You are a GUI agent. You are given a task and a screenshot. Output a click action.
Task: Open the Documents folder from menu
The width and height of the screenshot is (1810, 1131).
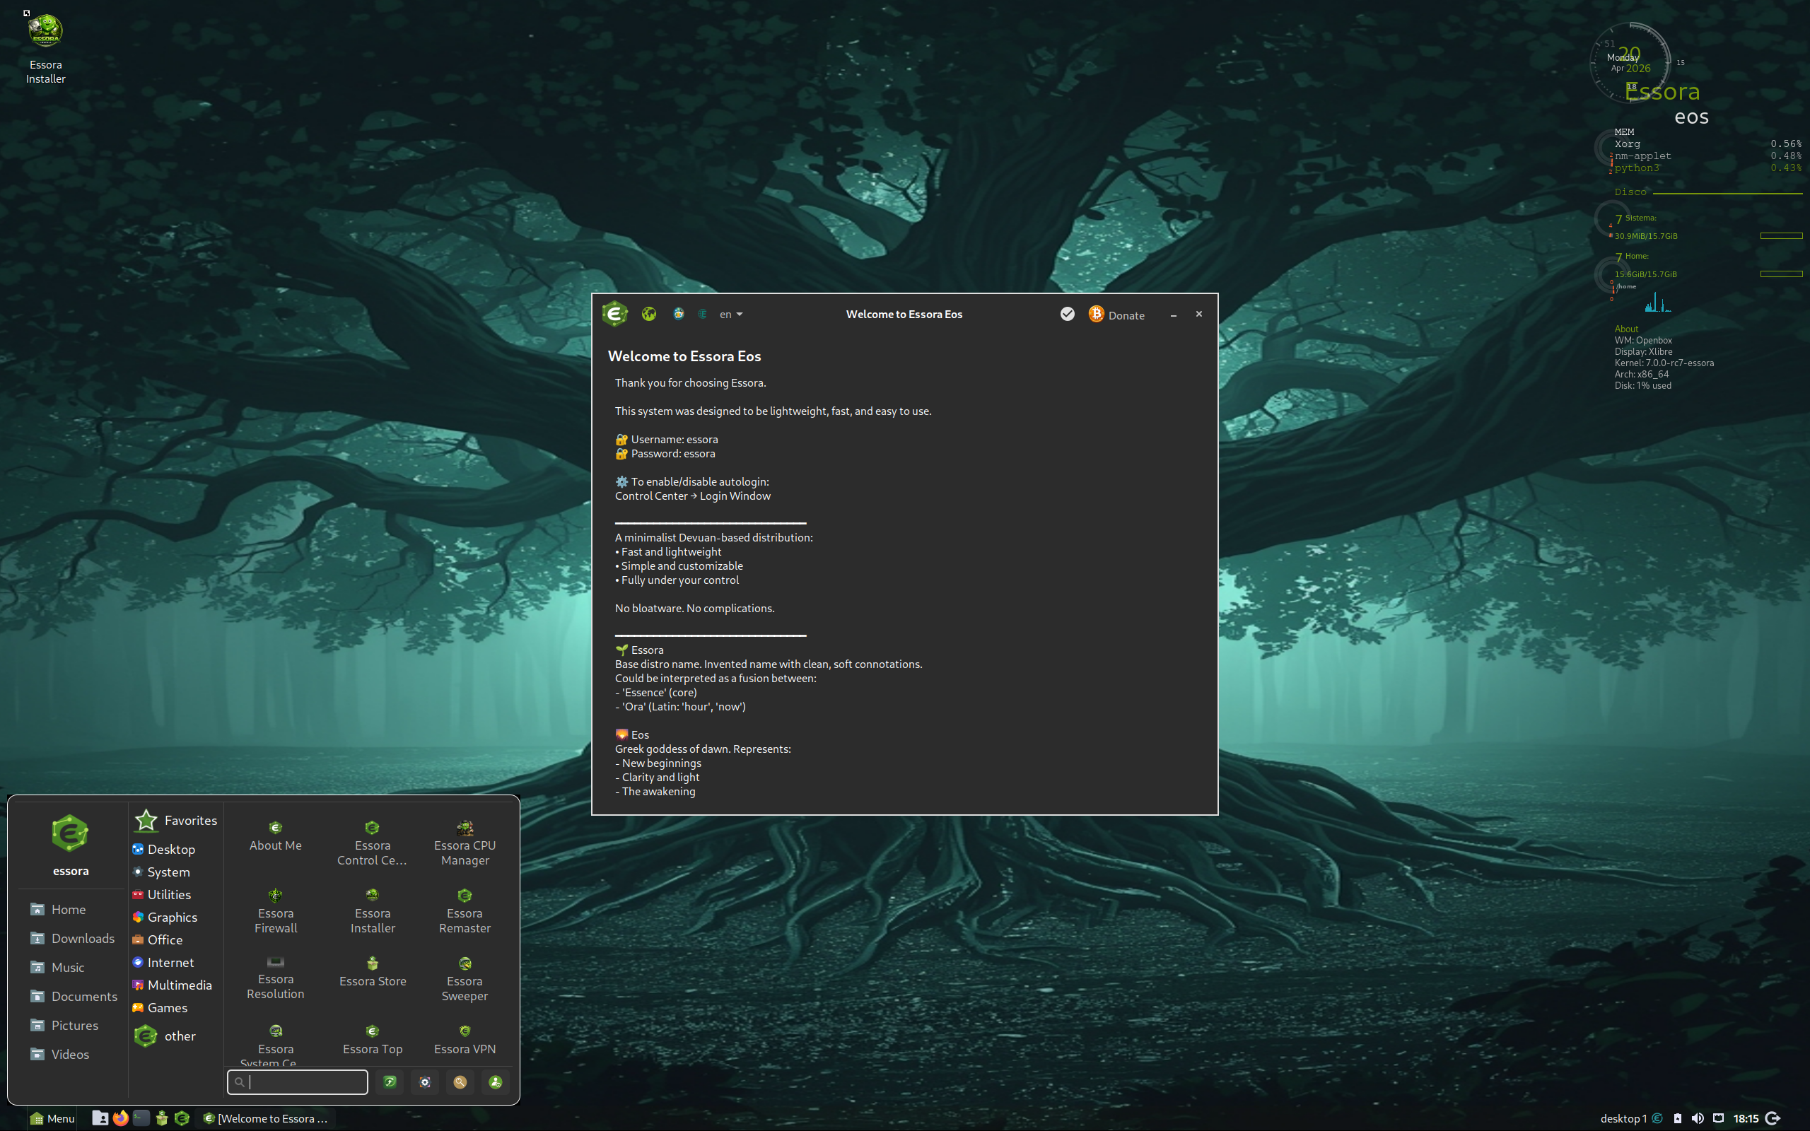point(74,997)
